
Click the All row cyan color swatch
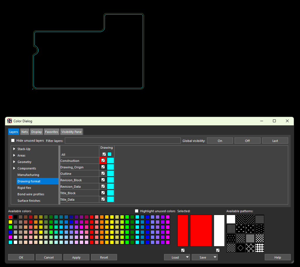point(110,154)
